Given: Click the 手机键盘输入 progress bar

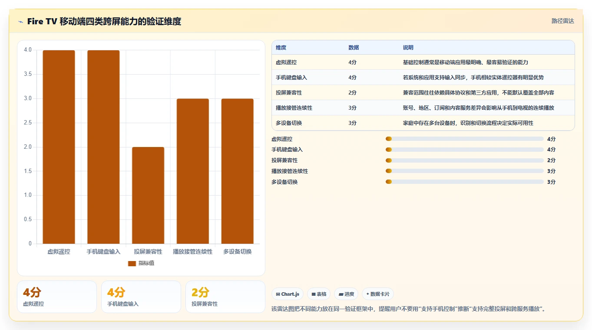Looking at the screenshot, I should point(465,150).
